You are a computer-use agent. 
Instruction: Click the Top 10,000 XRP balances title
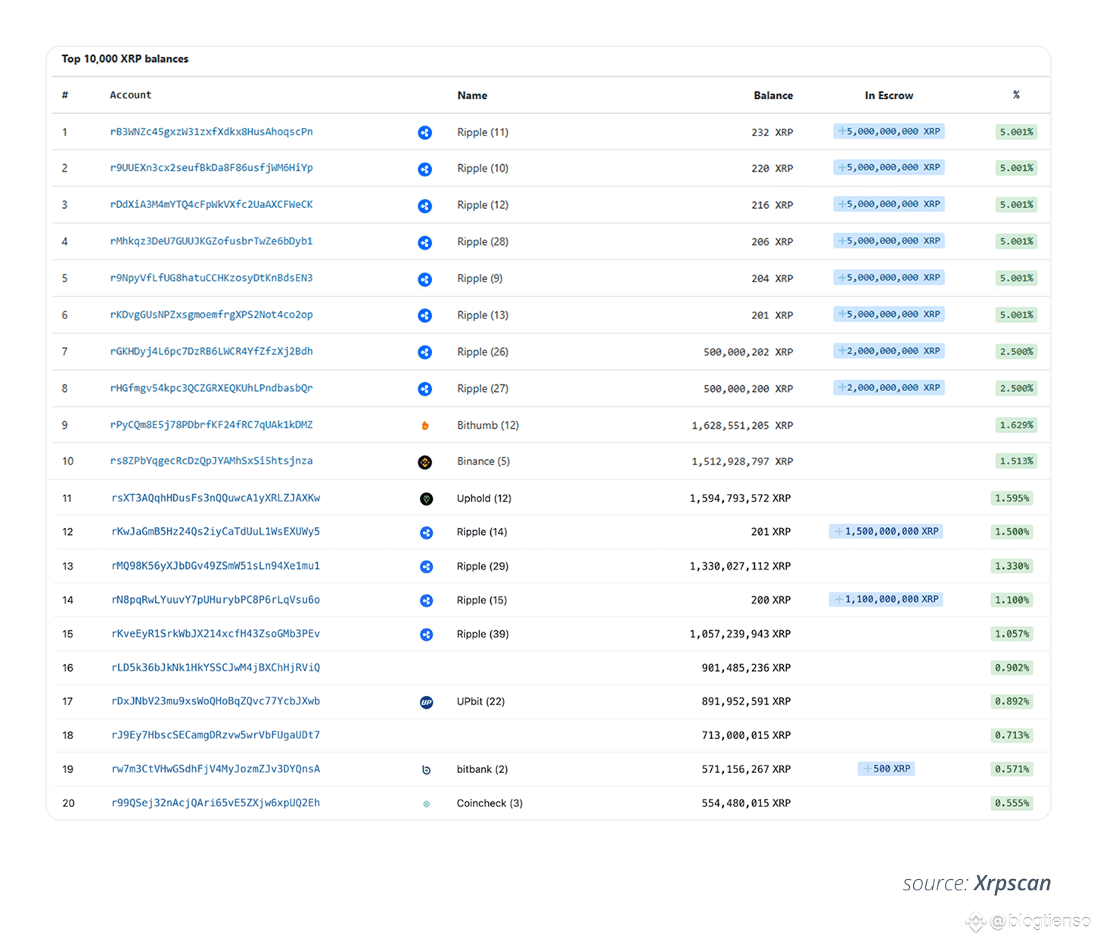click(125, 59)
